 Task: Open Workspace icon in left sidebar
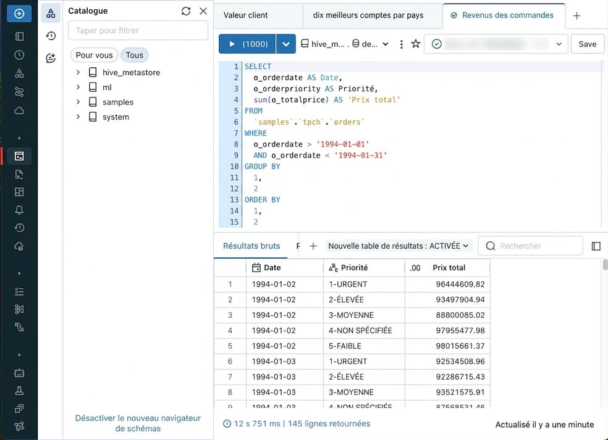[19, 36]
